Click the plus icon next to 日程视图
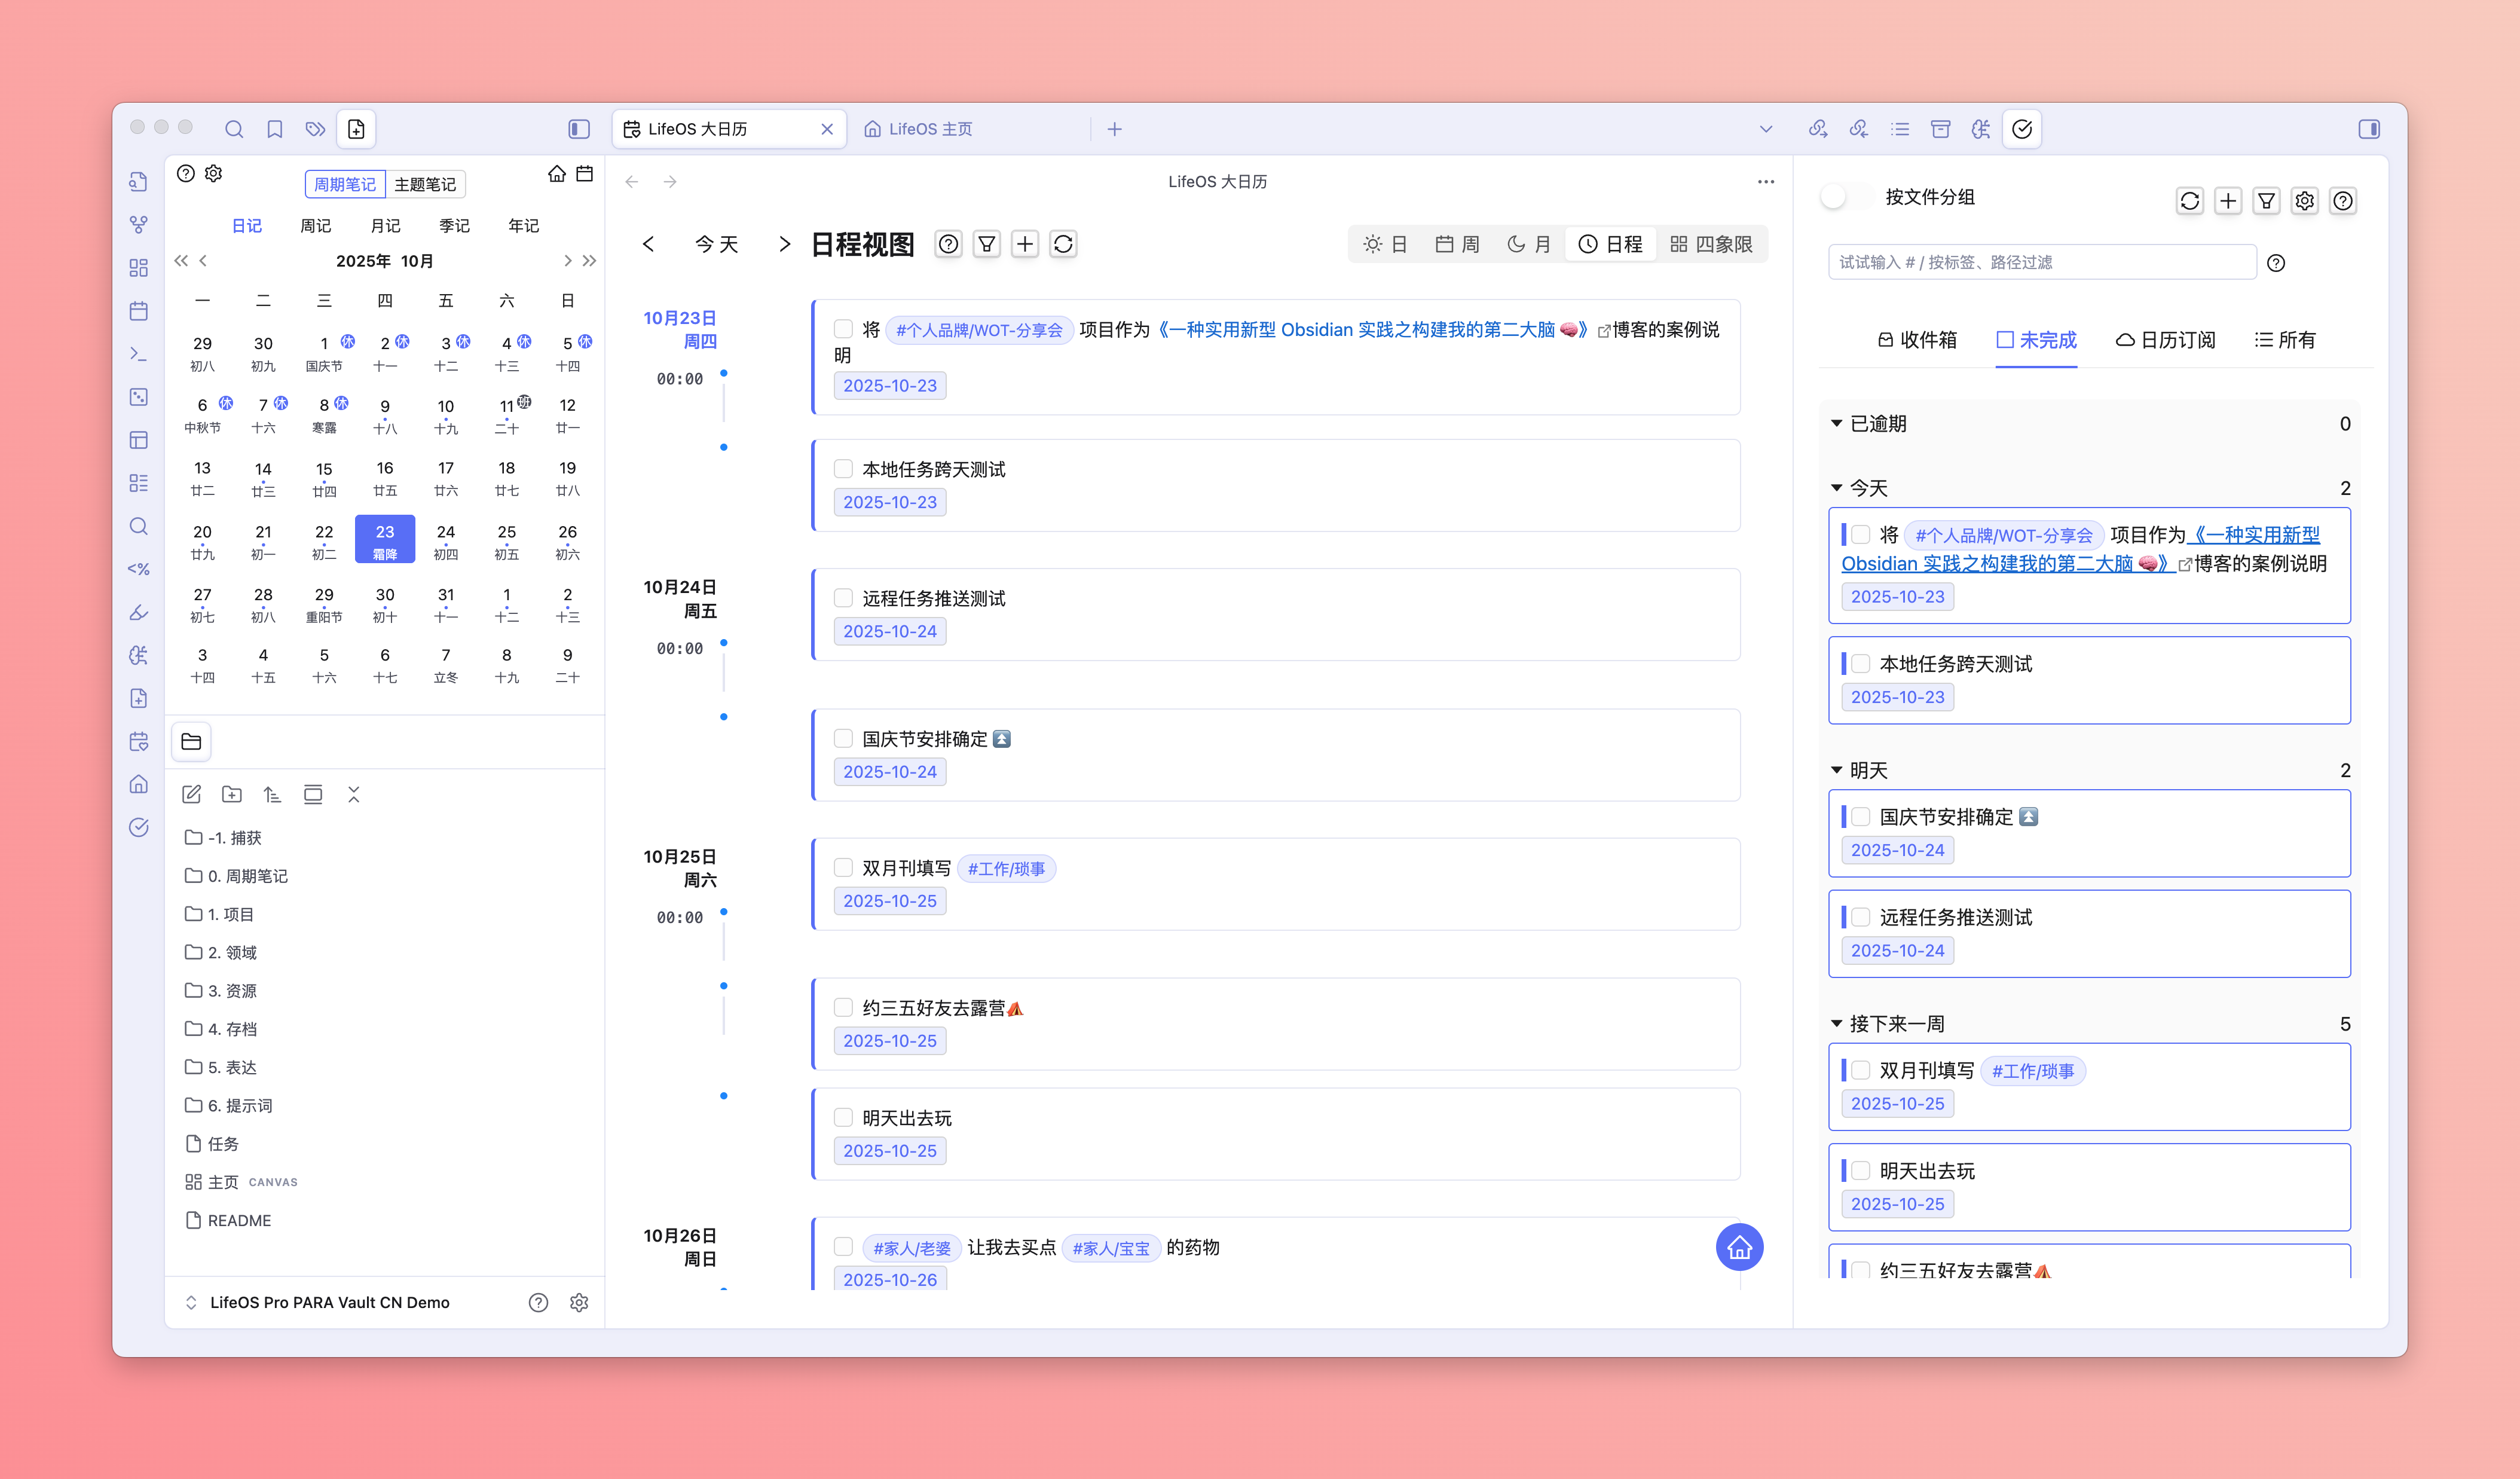This screenshot has height=1479, width=2520. 1025,244
